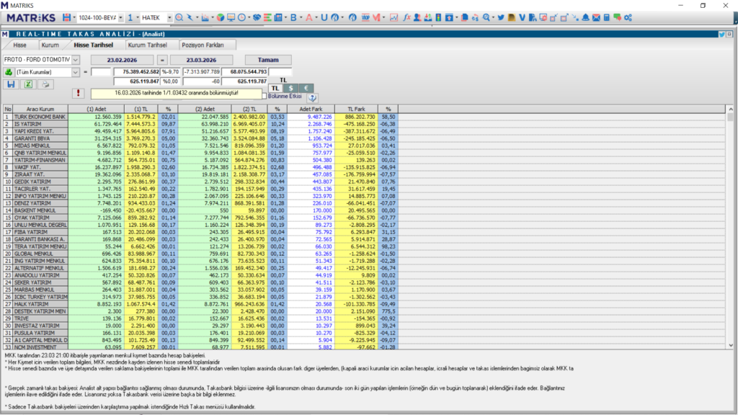This screenshot has height=415, width=738.
Task: Open the page number 1 dropdown arrow
Action: pos(138,17)
